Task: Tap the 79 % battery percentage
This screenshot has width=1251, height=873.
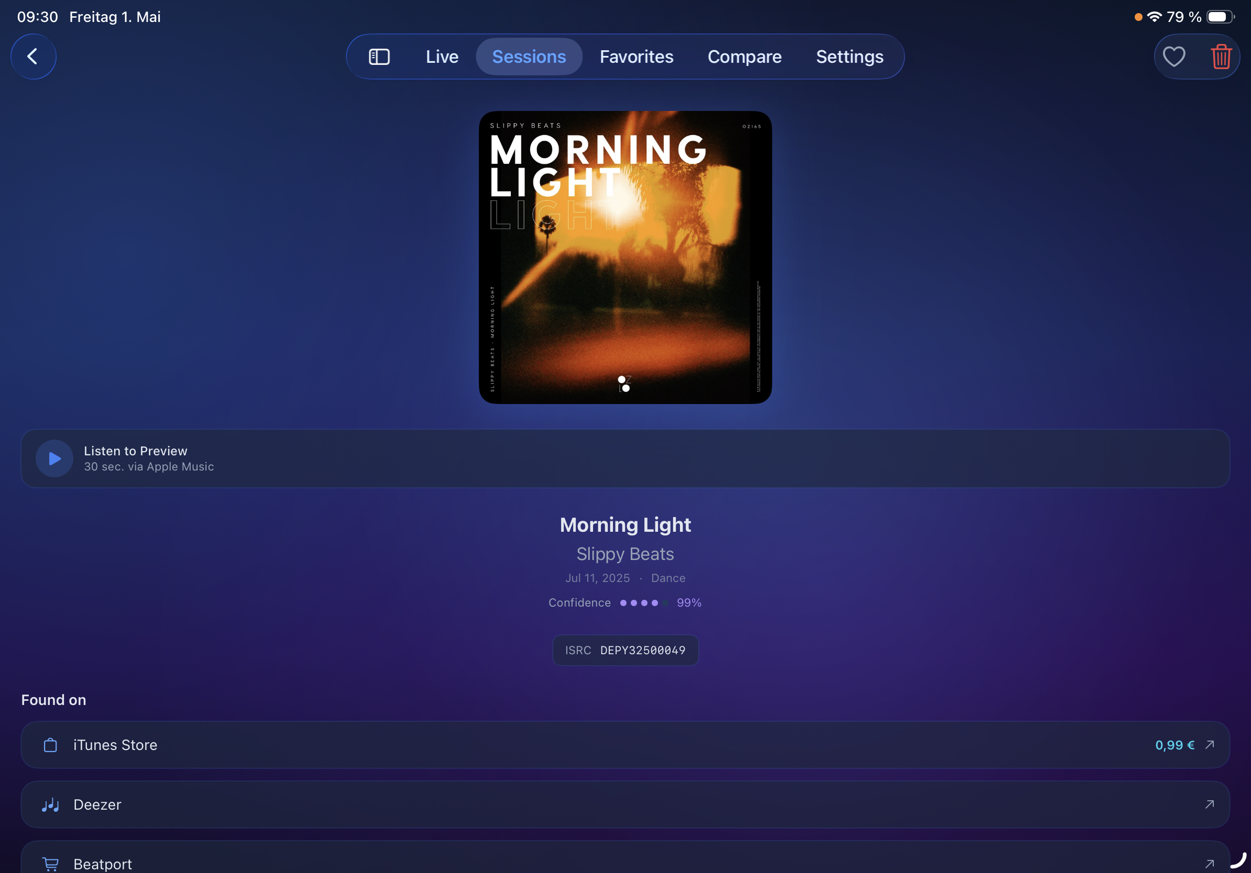Action: tap(1184, 17)
